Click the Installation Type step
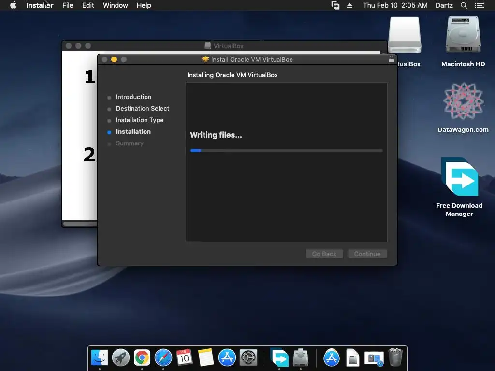Image resolution: width=495 pixels, height=371 pixels. point(140,120)
